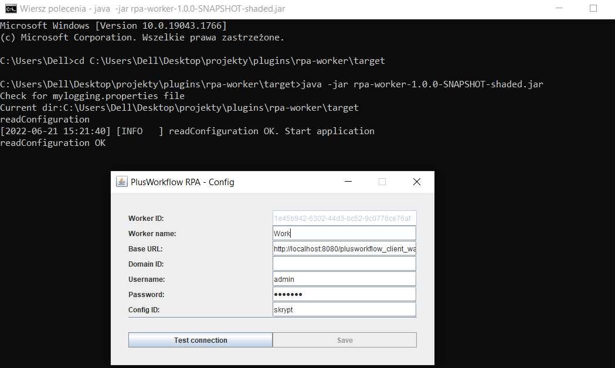615x368 pixels.
Task: Click the java -jar command line
Action: pyautogui.click(x=272, y=84)
